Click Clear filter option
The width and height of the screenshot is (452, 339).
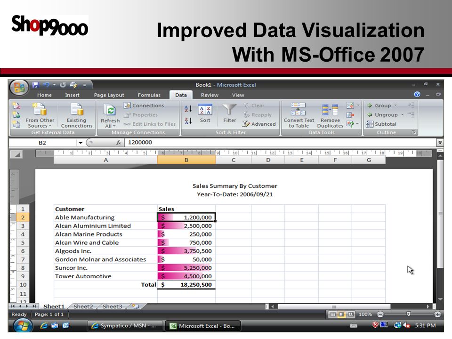click(254, 105)
